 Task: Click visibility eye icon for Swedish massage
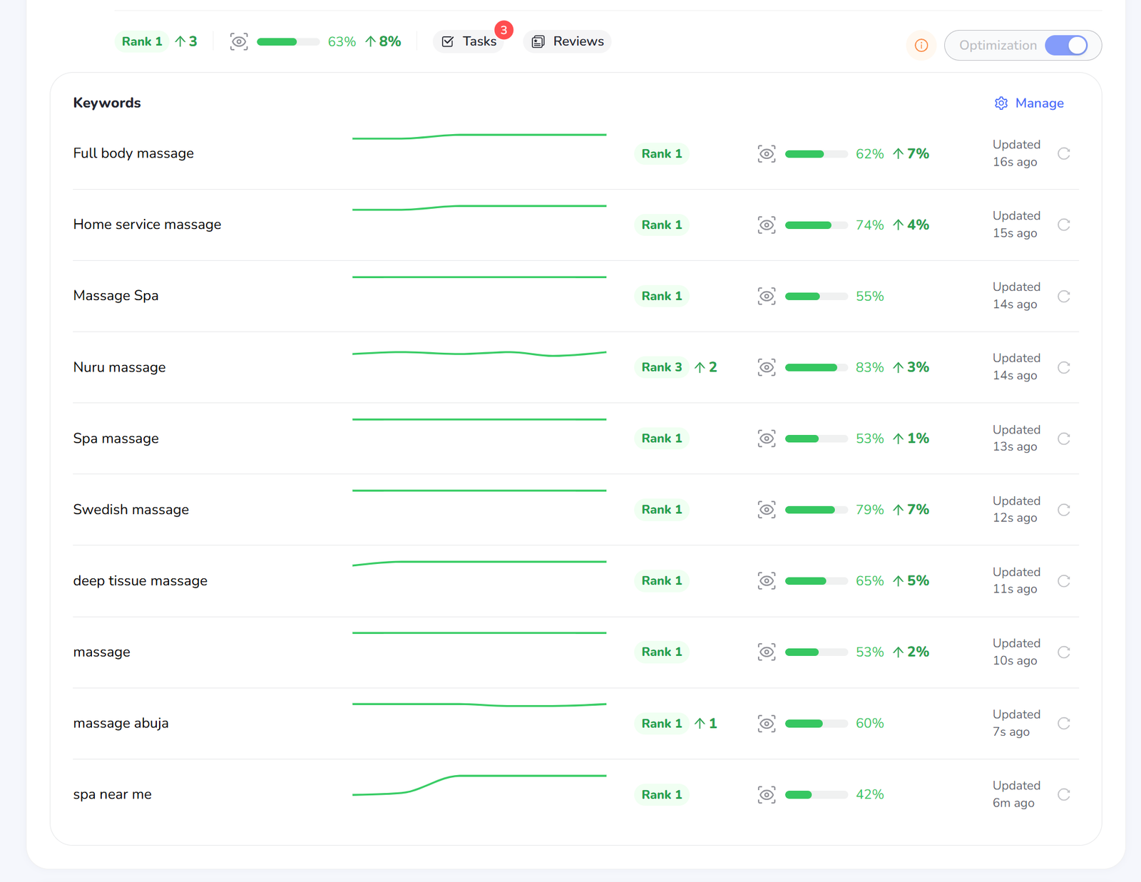767,510
